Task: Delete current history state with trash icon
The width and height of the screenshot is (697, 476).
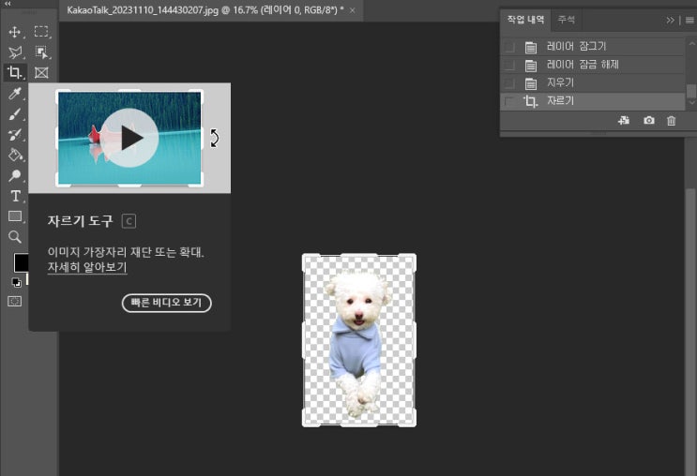Action: click(672, 120)
